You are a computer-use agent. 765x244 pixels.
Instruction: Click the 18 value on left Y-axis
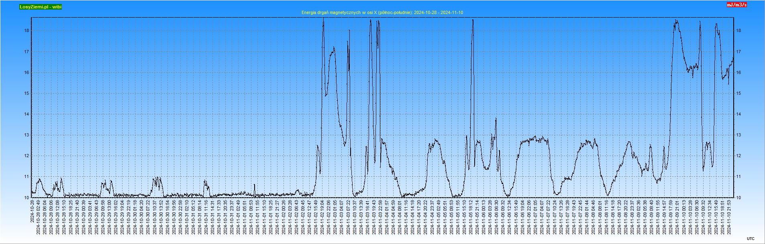click(x=27, y=30)
